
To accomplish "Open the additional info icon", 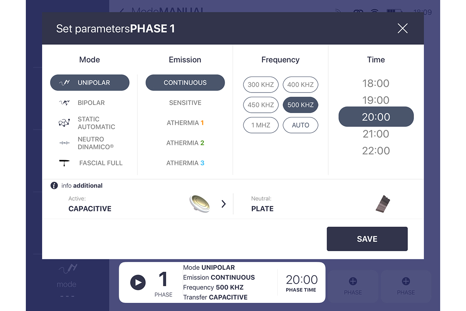I will pos(54,185).
